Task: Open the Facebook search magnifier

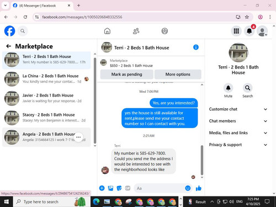Action: pos(23,31)
